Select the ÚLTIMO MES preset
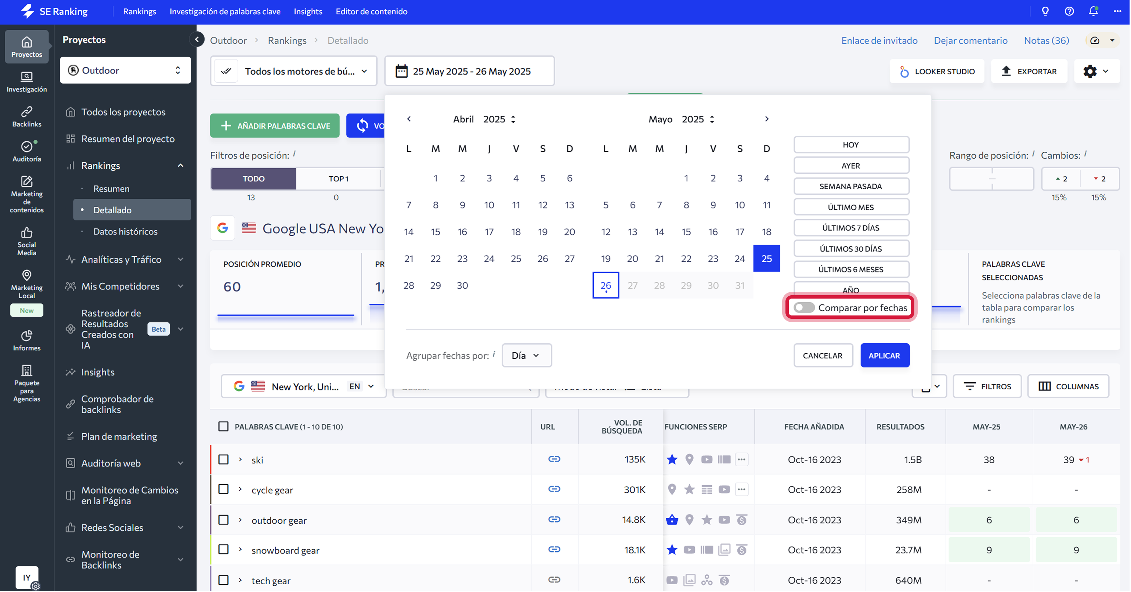This screenshot has width=1131, height=592. point(851,207)
